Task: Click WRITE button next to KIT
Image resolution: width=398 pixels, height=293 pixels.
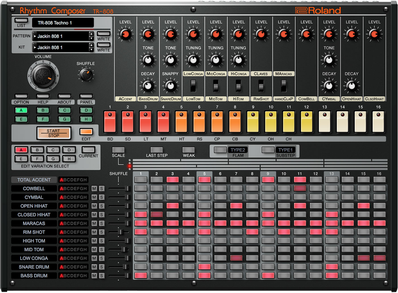Action: click(x=103, y=45)
